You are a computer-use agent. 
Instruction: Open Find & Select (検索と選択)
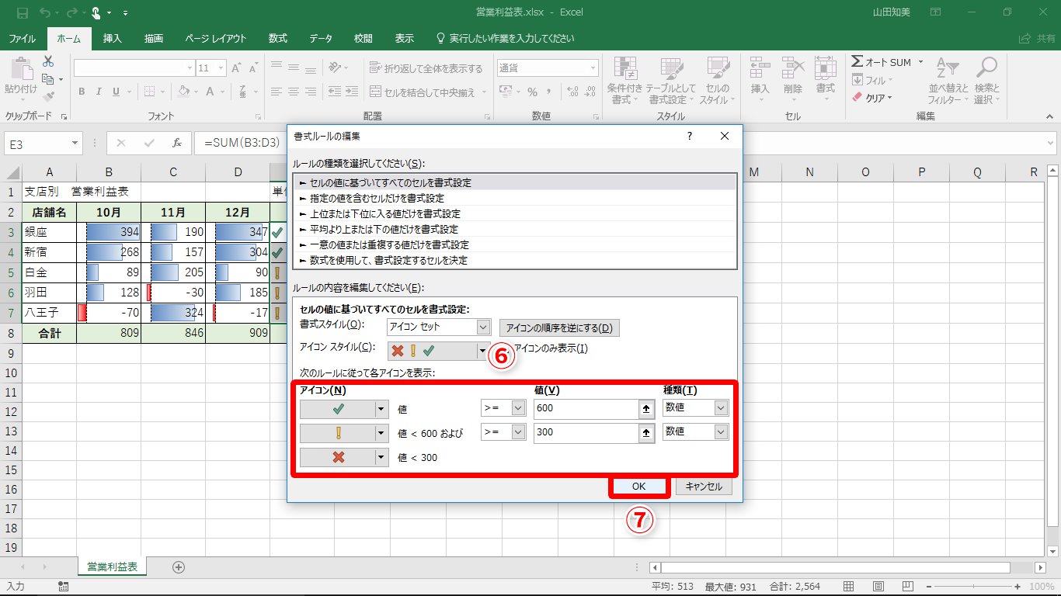(986, 81)
